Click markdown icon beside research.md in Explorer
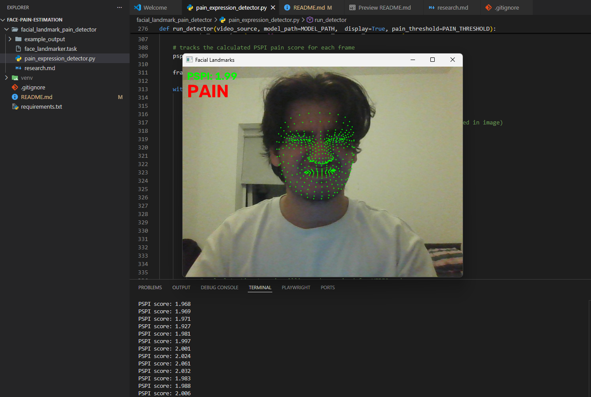Screen dimensions: 591x397 [18, 68]
